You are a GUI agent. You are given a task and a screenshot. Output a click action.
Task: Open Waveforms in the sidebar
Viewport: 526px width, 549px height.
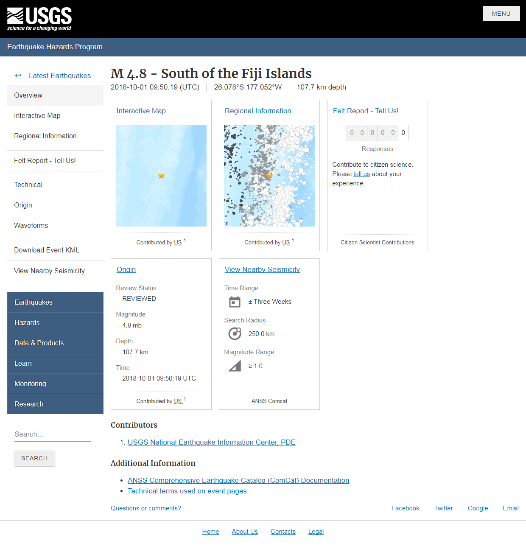click(x=55, y=226)
